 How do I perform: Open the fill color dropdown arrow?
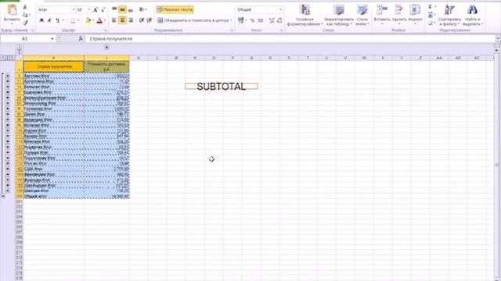pyautogui.click(x=93, y=20)
